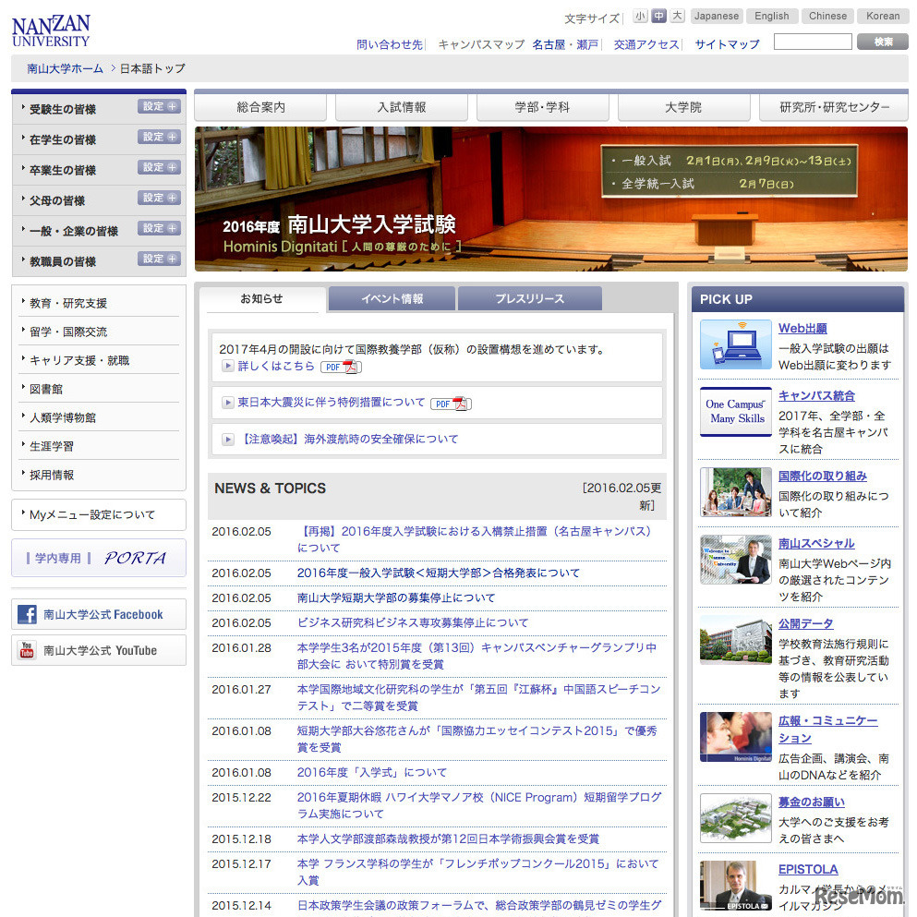Click the YouTube icon
This screenshot has height=917, width=917.
27,650
